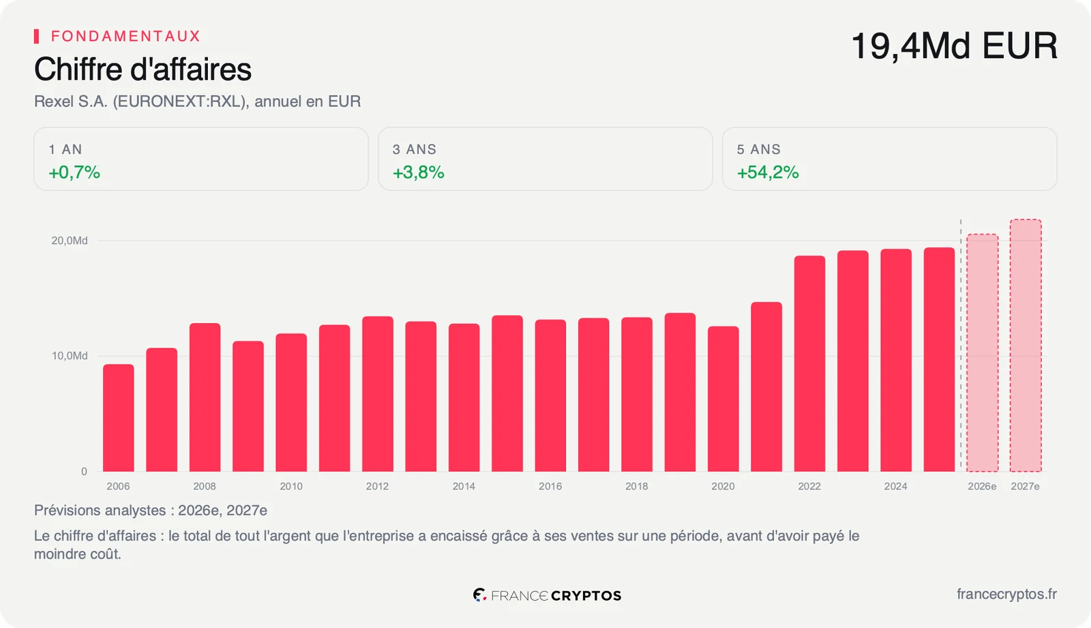Image resolution: width=1091 pixels, height=628 pixels.
Task: Click the '+54,2%' value
Action: [768, 173]
